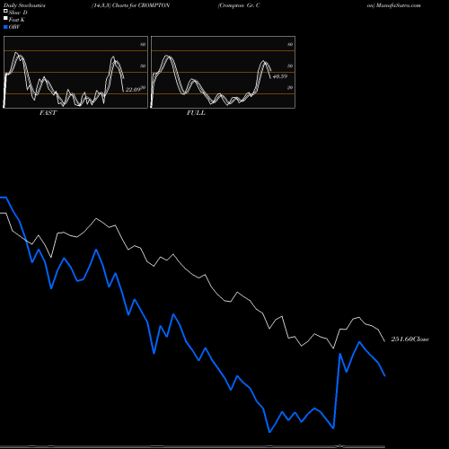Image resolution: width=449 pixels, height=449 pixels.
Task: Click the 49.59 value on FULL chart
Action: click(280, 76)
